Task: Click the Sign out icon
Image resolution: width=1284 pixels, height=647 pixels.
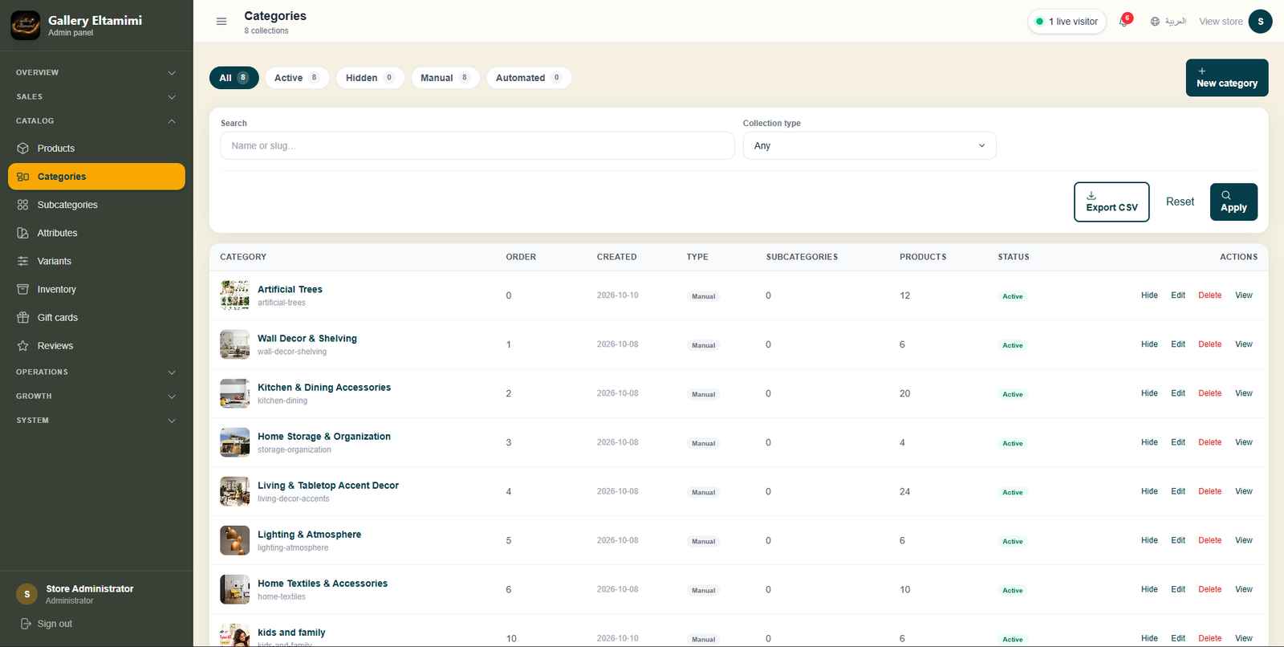Action: [26, 624]
